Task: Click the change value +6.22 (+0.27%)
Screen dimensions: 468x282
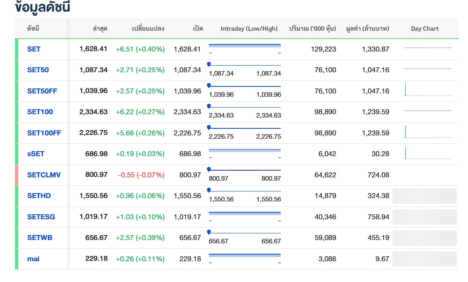Action: point(140,112)
